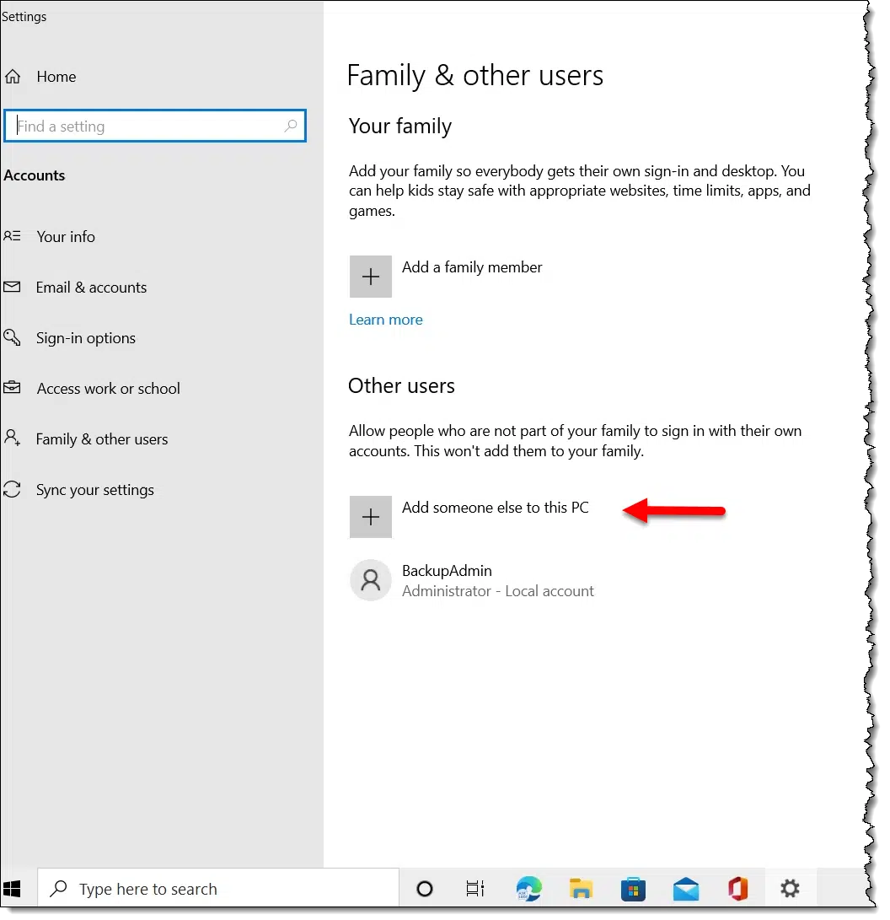
Task: Click the Your family heading
Action: click(400, 126)
